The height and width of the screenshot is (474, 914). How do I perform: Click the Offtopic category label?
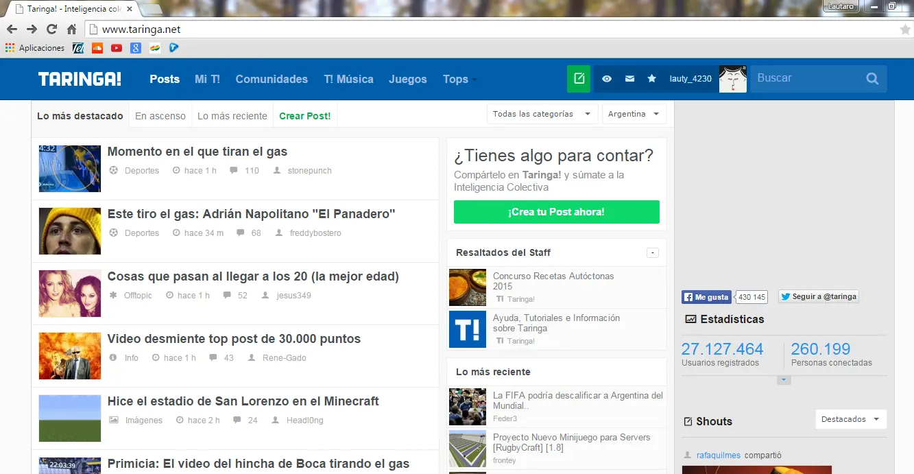[138, 296]
